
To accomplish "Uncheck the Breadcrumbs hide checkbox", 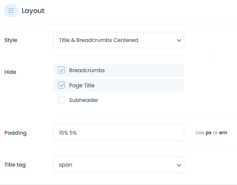I will point(62,70).
